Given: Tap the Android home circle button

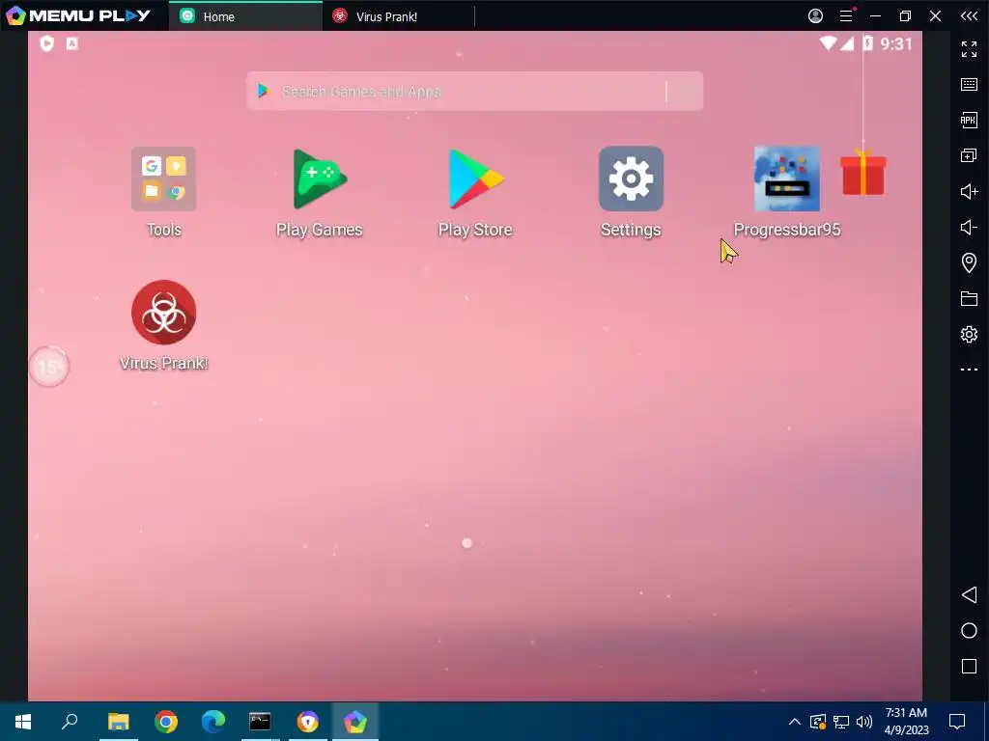Looking at the screenshot, I should click(x=969, y=631).
